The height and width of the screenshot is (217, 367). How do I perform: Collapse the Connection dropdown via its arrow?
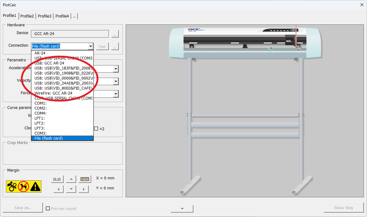91,46
